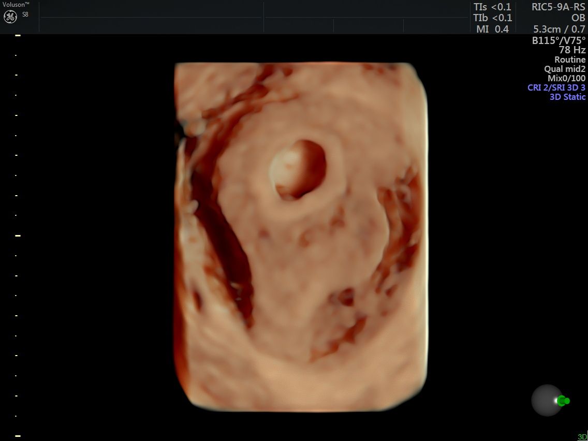Screen dimensions: 588x441
Task: Click the Qual mid2 quality setting
Action: click(x=565, y=69)
